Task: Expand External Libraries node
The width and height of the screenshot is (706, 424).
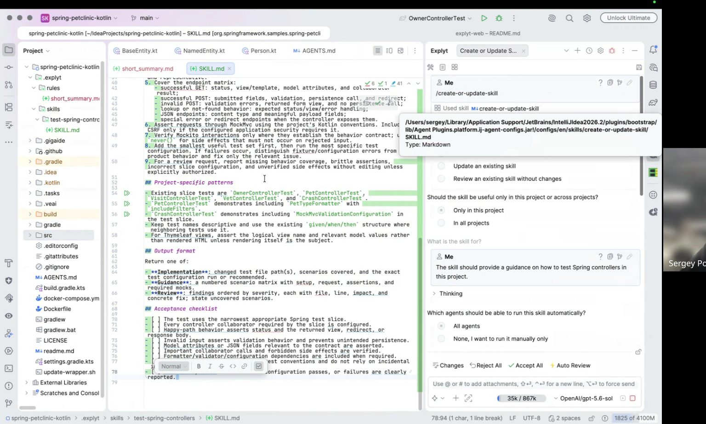Action: click(x=26, y=383)
